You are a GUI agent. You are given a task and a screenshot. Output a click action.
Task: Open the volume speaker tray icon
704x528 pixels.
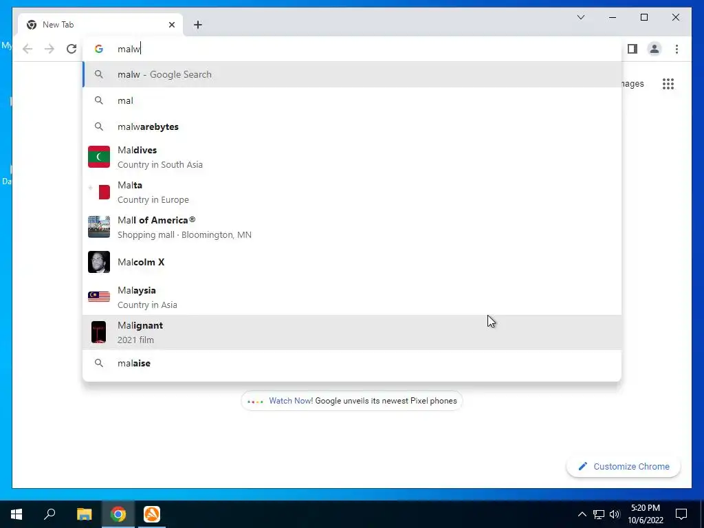click(615, 514)
